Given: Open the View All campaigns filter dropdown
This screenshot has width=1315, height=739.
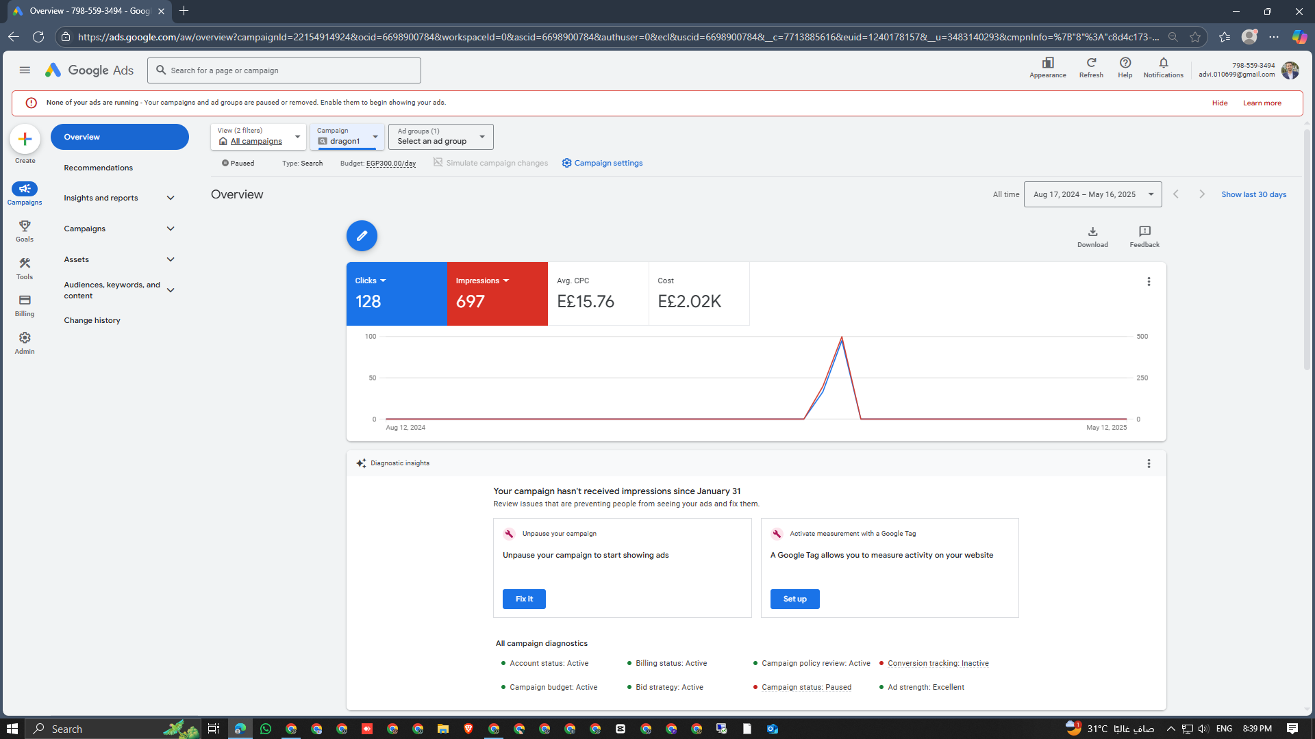Looking at the screenshot, I should [258, 136].
